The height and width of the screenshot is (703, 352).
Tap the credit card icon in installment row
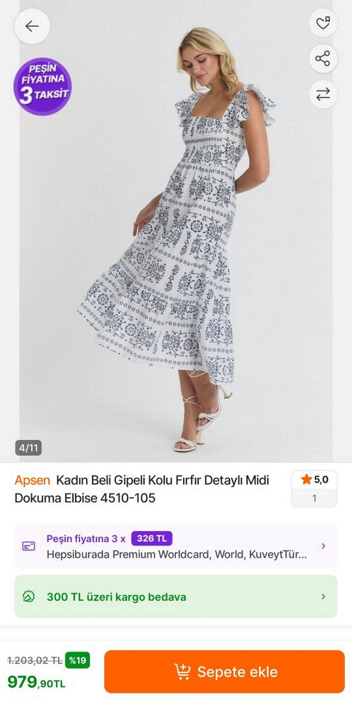29,546
